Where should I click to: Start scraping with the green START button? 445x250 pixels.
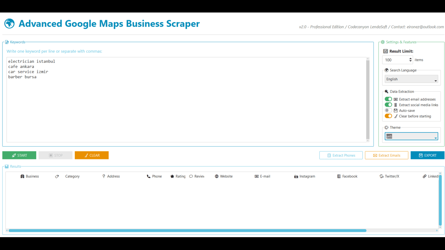tap(19, 155)
